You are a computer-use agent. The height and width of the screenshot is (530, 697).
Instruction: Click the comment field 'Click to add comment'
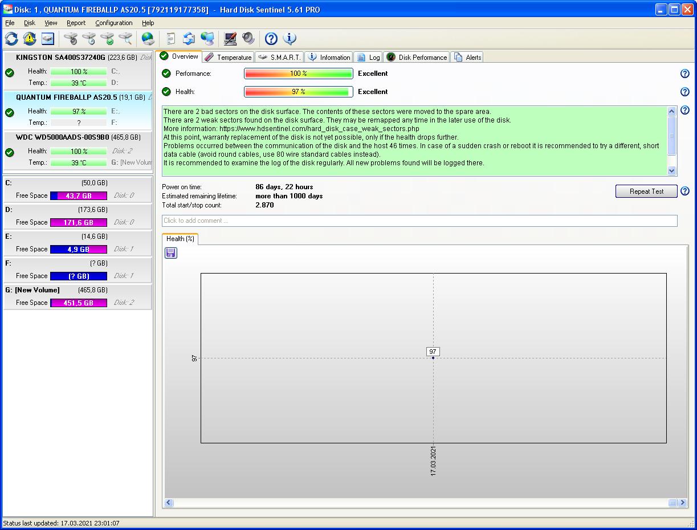coord(419,221)
